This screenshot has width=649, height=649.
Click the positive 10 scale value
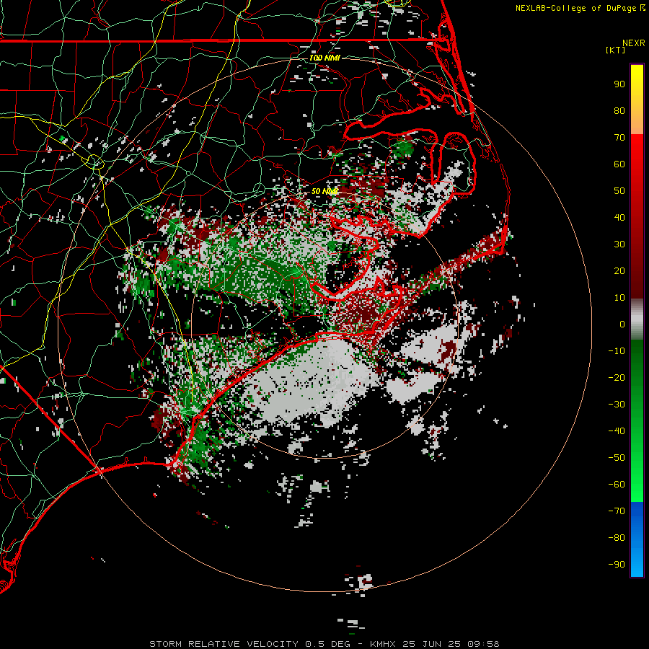(x=619, y=298)
